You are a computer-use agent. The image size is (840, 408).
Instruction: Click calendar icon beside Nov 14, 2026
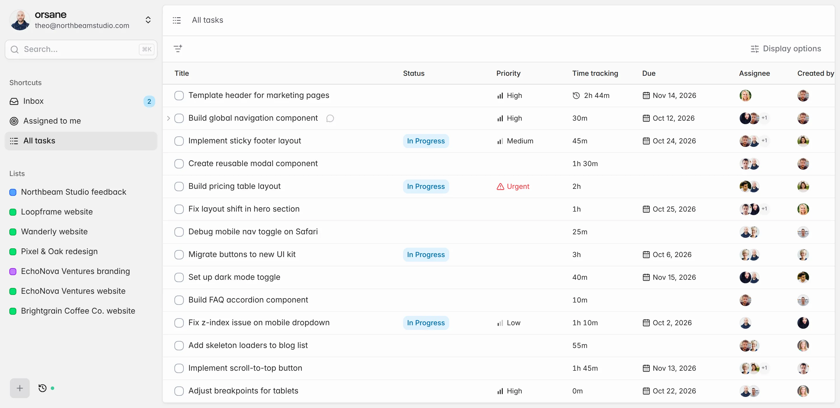tap(646, 96)
